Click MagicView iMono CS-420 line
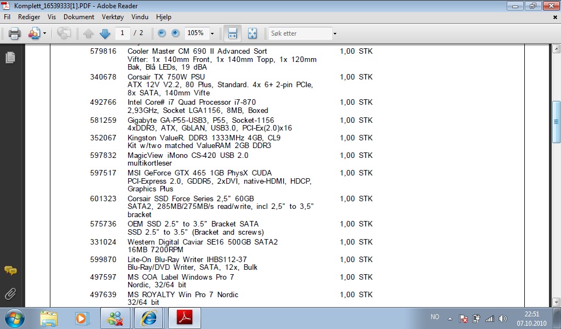 188,155
